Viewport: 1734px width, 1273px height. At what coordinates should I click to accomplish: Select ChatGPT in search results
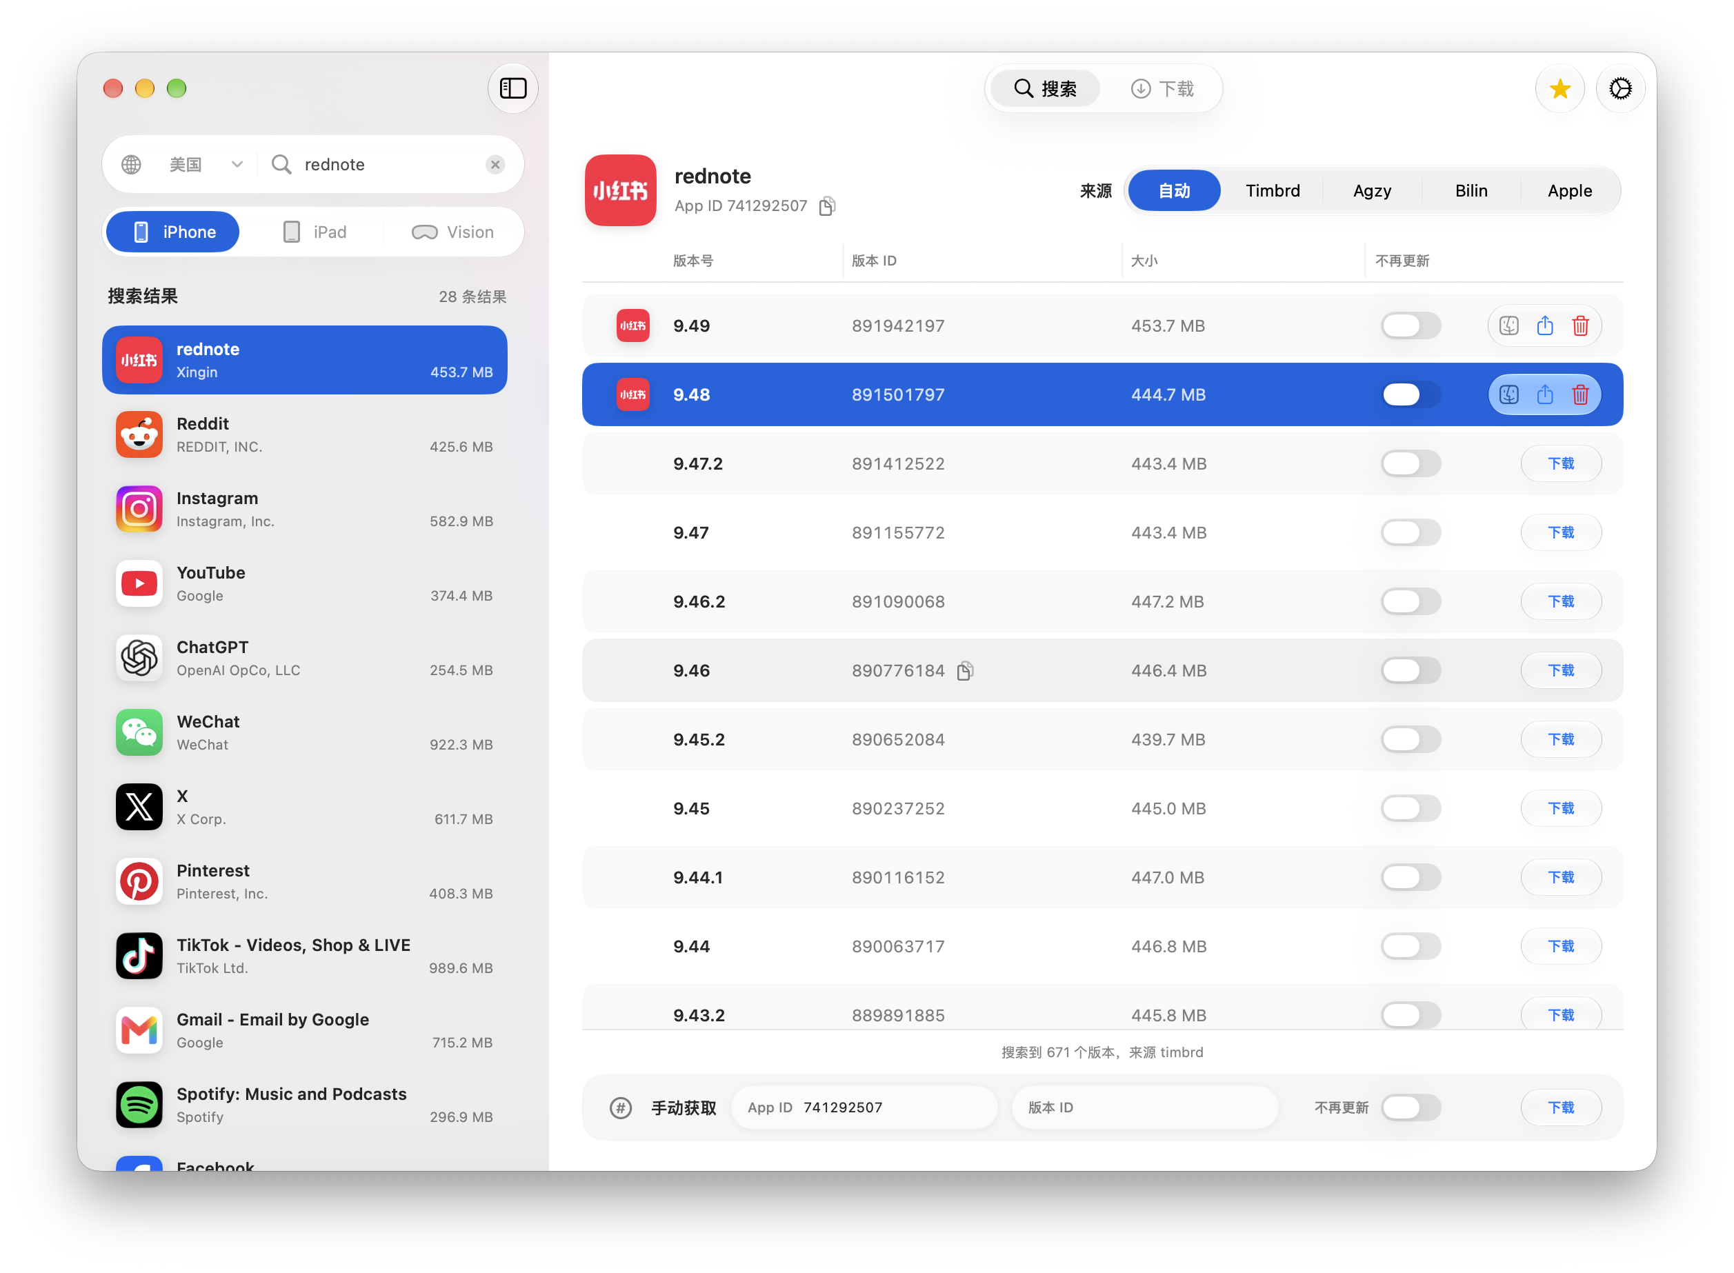[304, 658]
